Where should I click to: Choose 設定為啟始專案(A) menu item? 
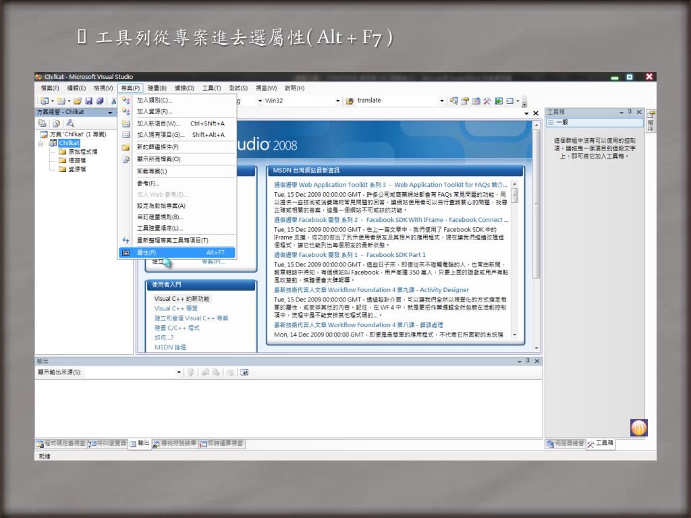pos(177,206)
